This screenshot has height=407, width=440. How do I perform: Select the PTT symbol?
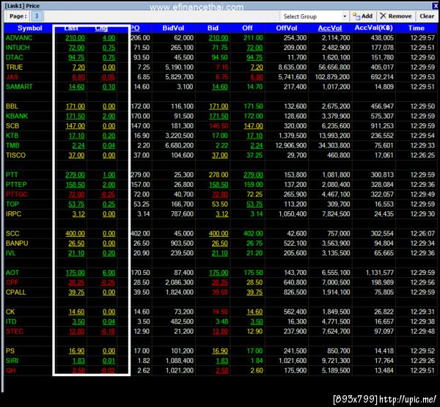coord(12,175)
